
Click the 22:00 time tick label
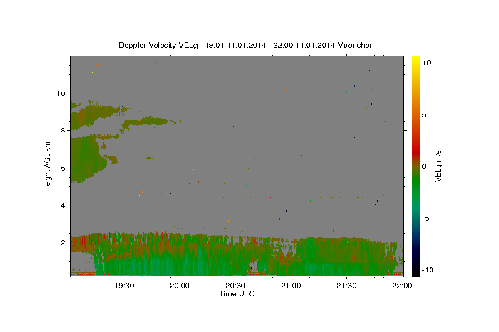pyautogui.click(x=402, y=286)
